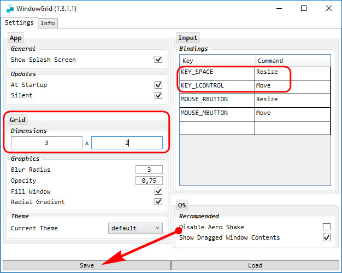The width and height of the screenshot is (342, 273).
Task: Close the WindowGrid window
Action: [329, 9]
